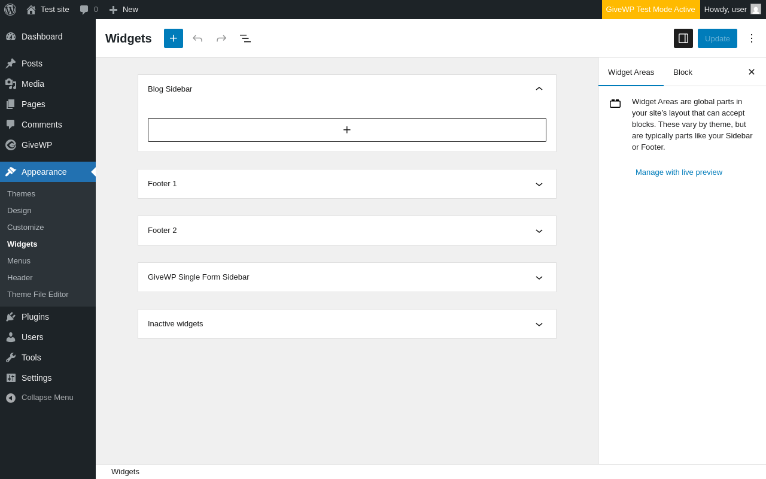Open the Plugins menu in sidebar

click(35, 317)
